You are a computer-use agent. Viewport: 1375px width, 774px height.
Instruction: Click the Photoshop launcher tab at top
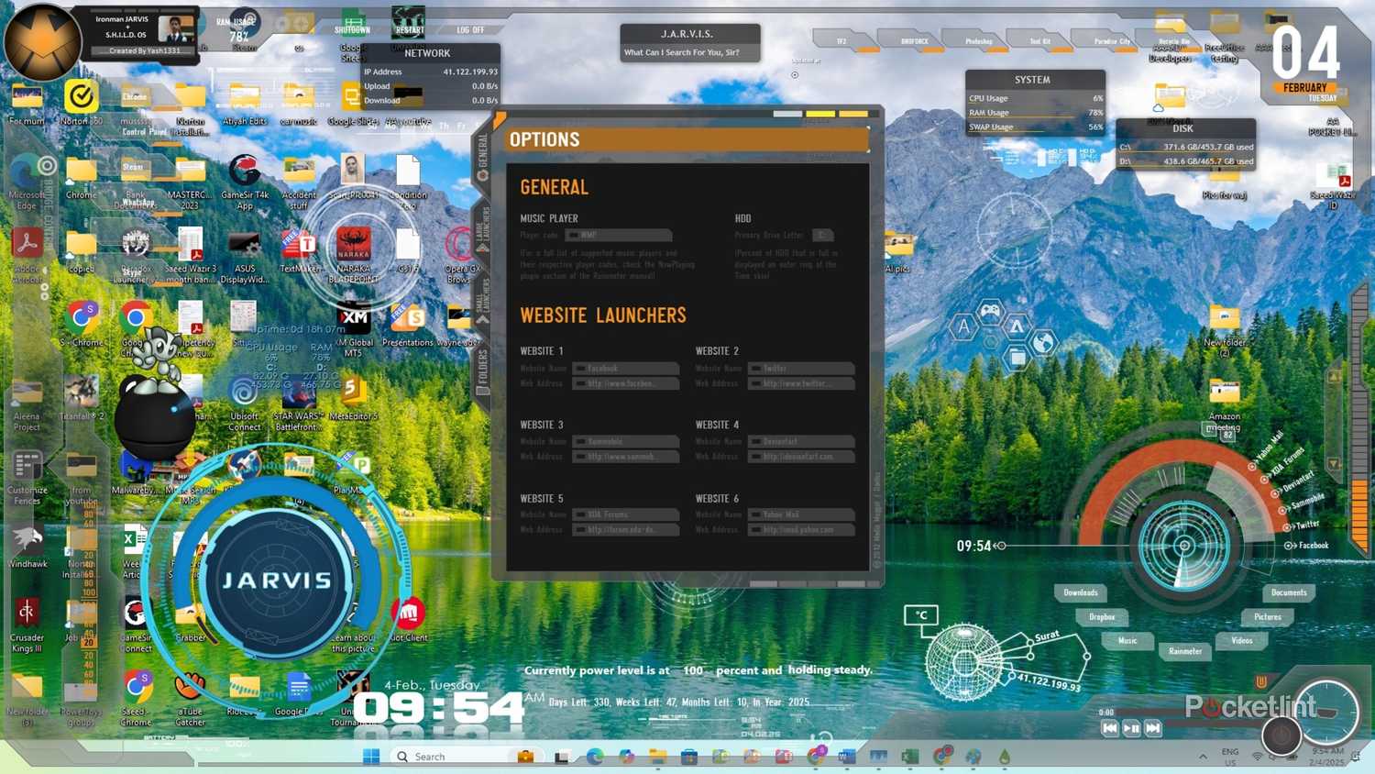pos(979,41)
